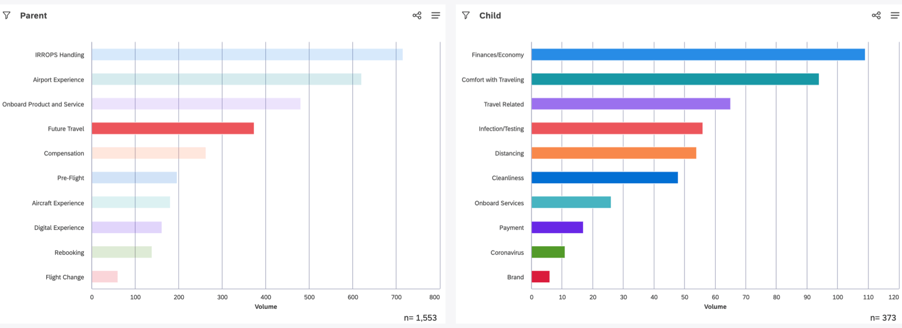The image size is (902, 328).
Task: Select the Coronavirus bar
Action: coord(548,253)
